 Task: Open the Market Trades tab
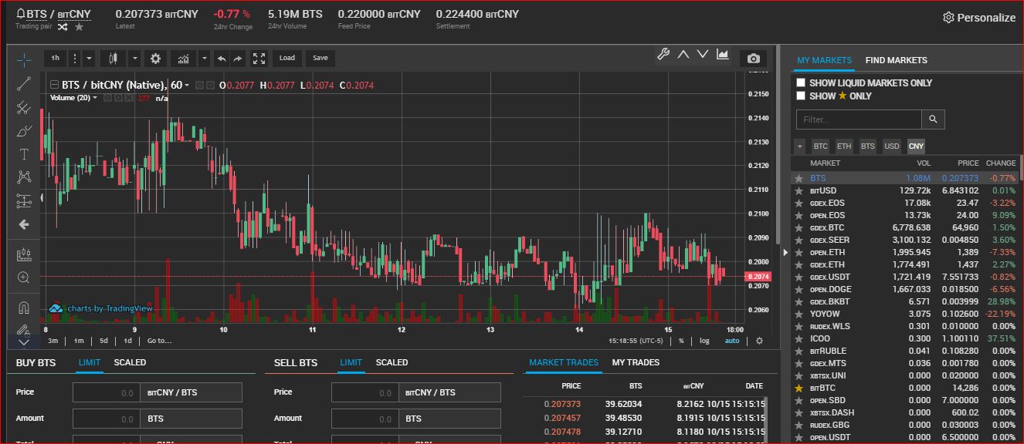(564, 362)
